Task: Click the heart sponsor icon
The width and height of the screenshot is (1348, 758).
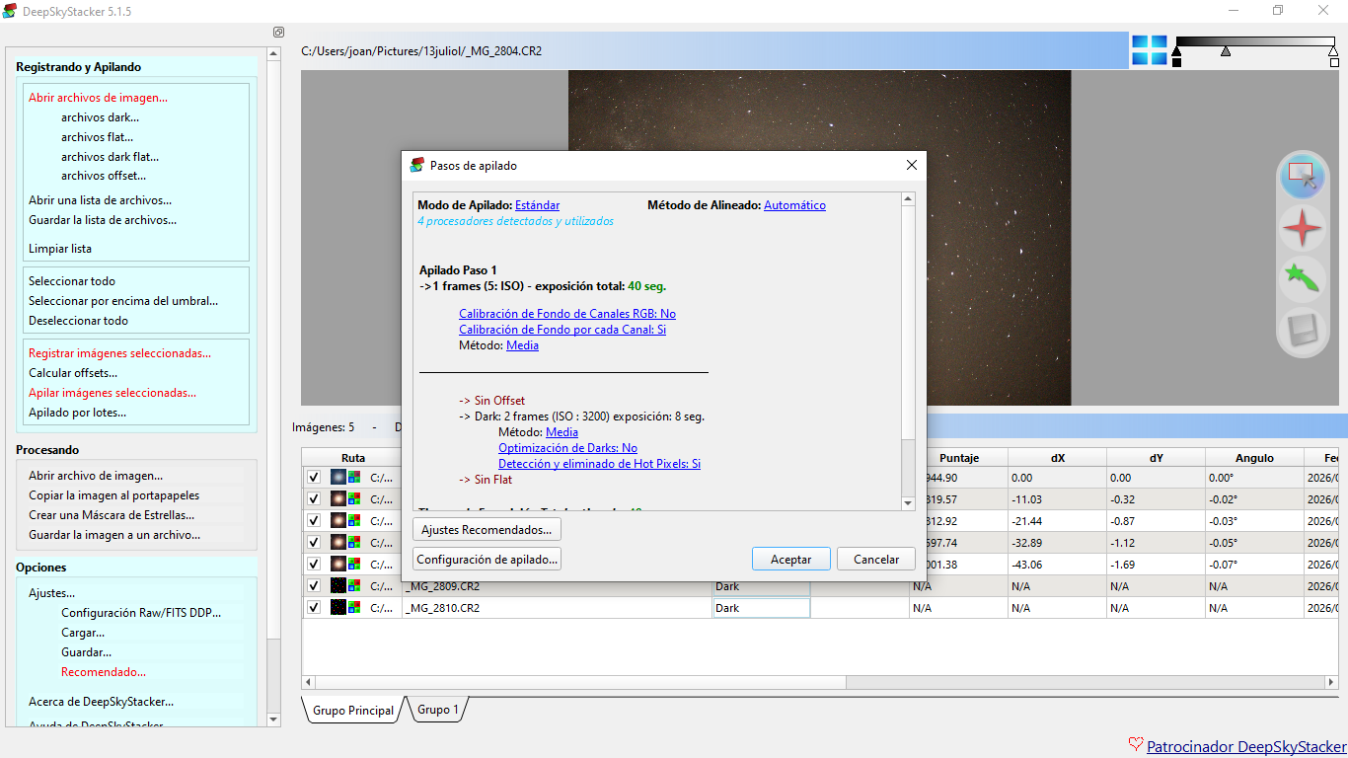Action: [1136, 746]
